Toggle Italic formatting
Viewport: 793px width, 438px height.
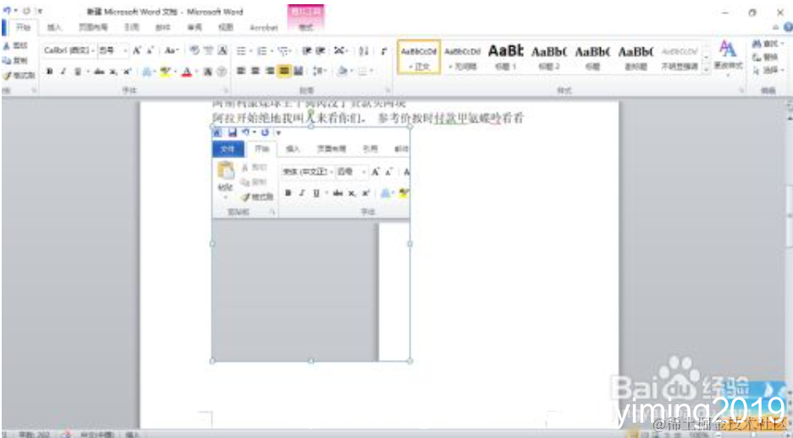(x=63, y=72)
